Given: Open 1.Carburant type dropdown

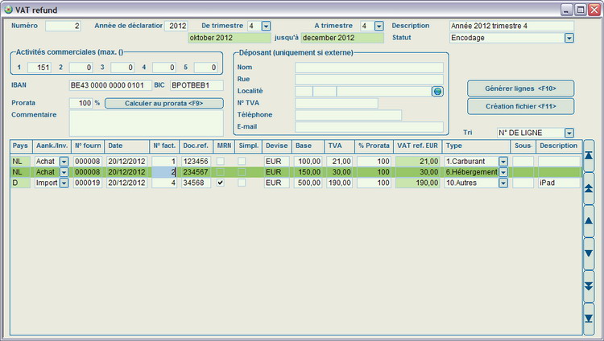Looking at the screenshot, I should (503, 162).
